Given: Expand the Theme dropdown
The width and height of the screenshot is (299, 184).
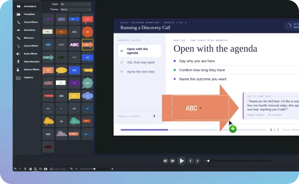Looking at the screenshot, I should point(76,9).
